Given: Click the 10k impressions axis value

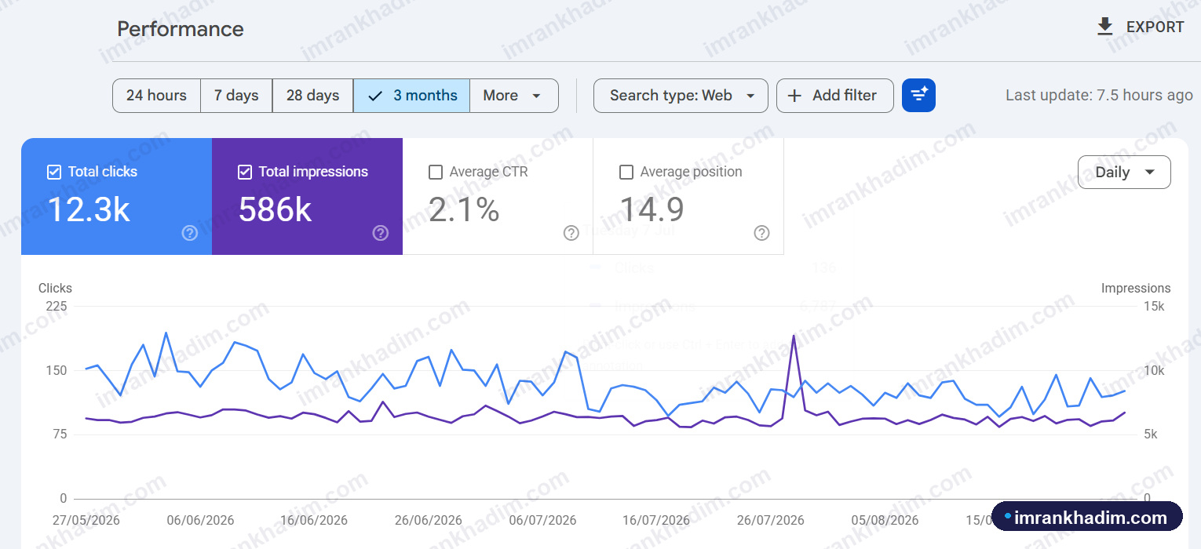Looking at the screenshot, I should click(x=1154, y=370).
